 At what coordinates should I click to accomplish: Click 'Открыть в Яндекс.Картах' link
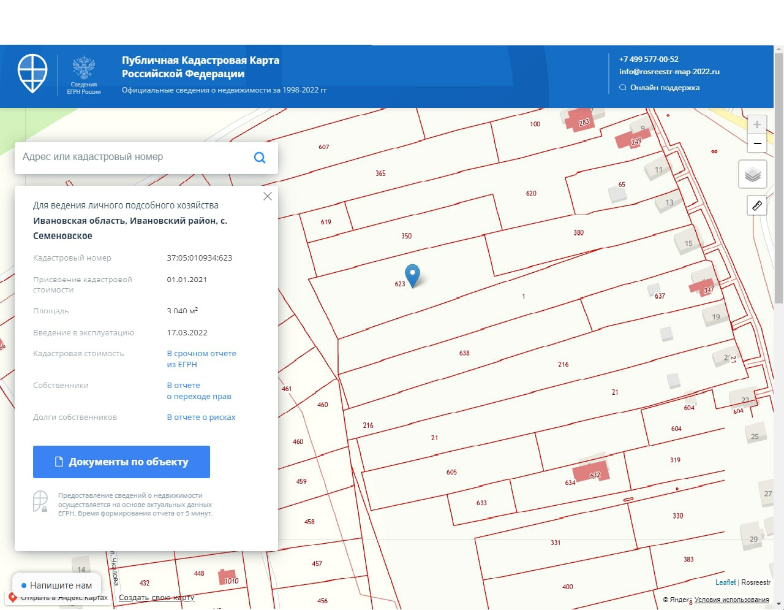pyautogui.click(x=64, y=598)
